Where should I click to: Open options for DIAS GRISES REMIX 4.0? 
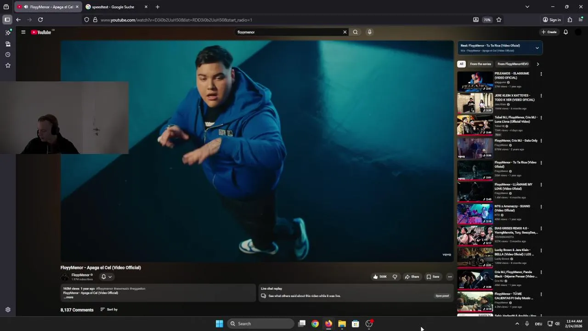click(x=541, y=228)
